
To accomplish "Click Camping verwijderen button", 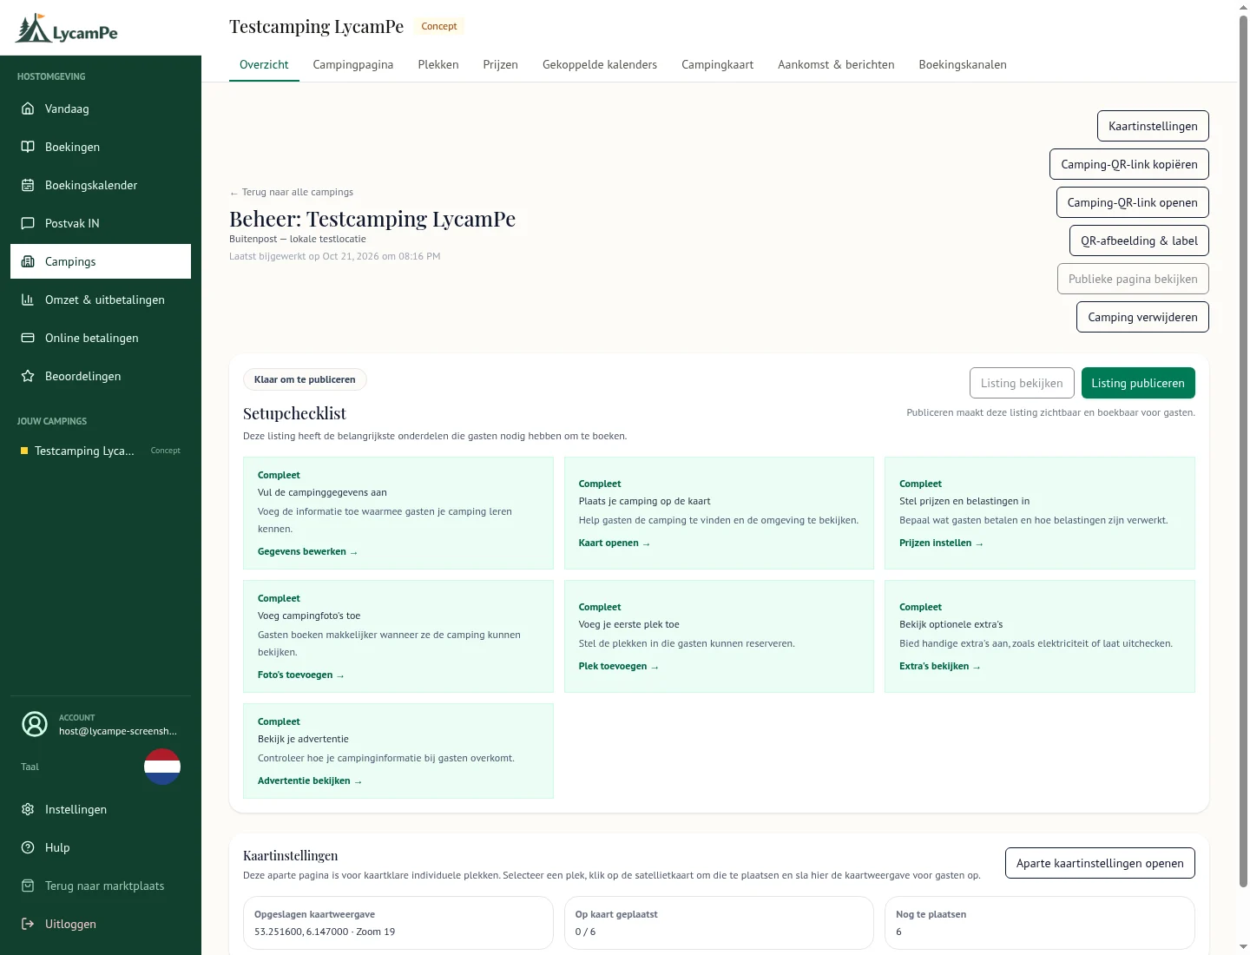I will (x=1142, y=317).
